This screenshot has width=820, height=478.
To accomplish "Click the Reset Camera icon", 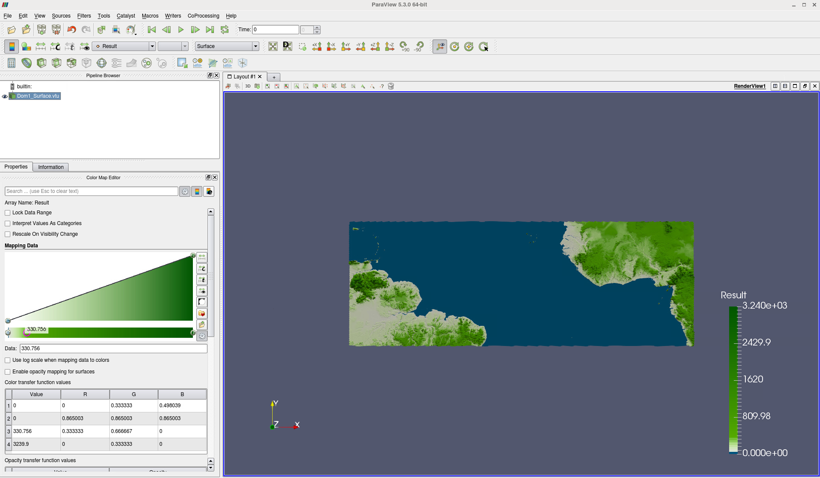I will coord(273,46).
